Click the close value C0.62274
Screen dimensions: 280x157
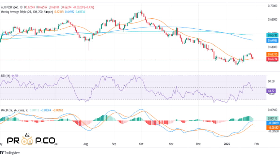point(66,7)
